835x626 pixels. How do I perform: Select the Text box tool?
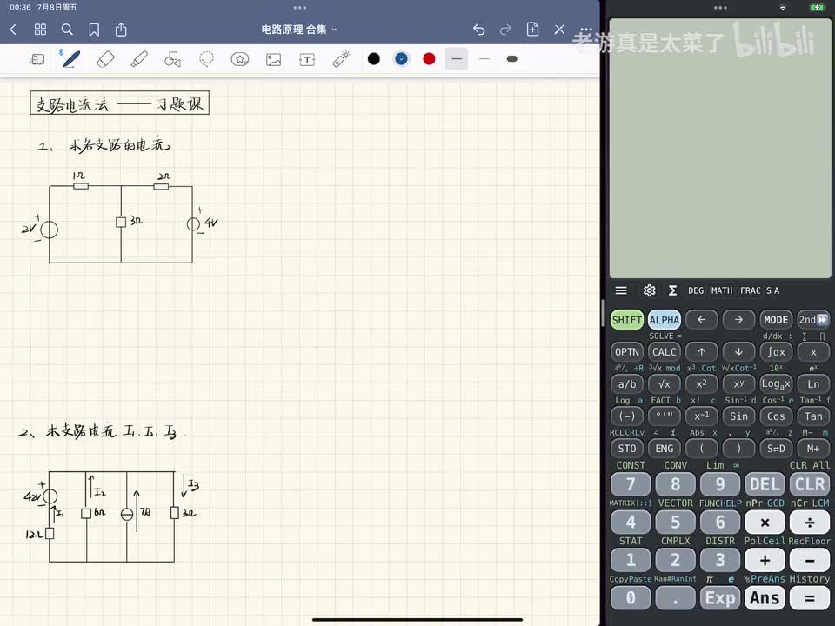pos(307,59)
